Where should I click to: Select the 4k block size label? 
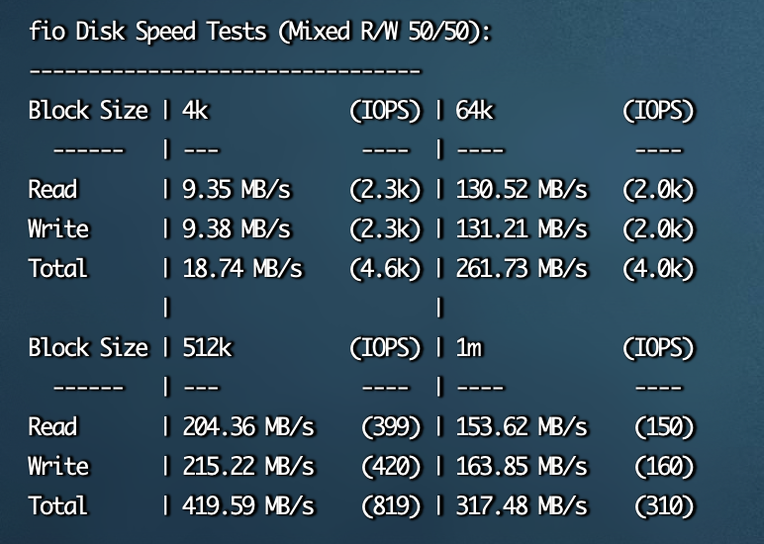coord(195,110)
